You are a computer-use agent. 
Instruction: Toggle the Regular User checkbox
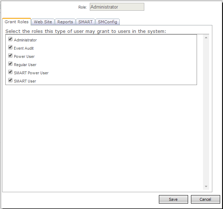(10, 64)
